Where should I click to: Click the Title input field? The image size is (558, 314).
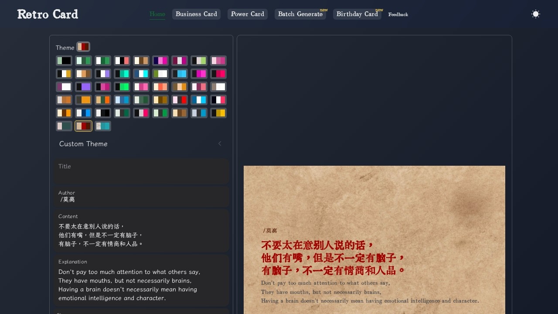(x=141, y=175)
